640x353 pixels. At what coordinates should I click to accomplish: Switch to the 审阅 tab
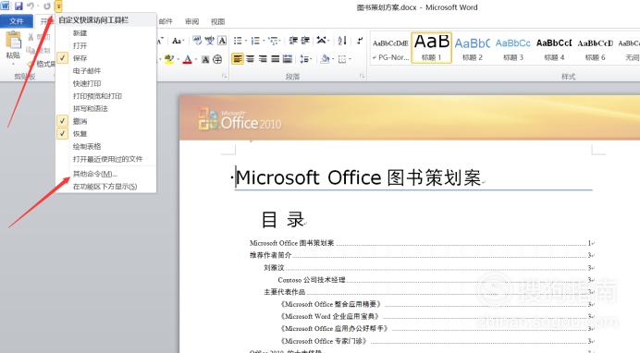191,21
